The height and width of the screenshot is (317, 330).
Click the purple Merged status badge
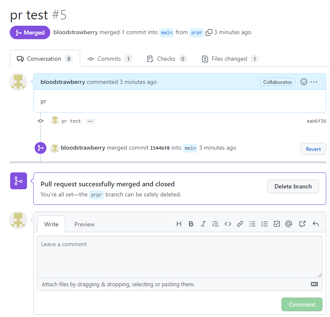(x=30, y=32)
